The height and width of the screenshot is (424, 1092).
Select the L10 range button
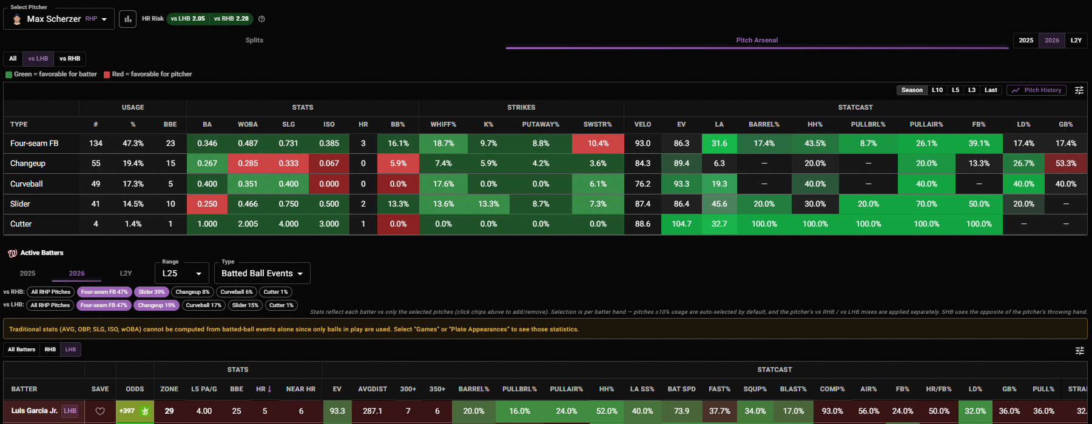pos(937,90)
